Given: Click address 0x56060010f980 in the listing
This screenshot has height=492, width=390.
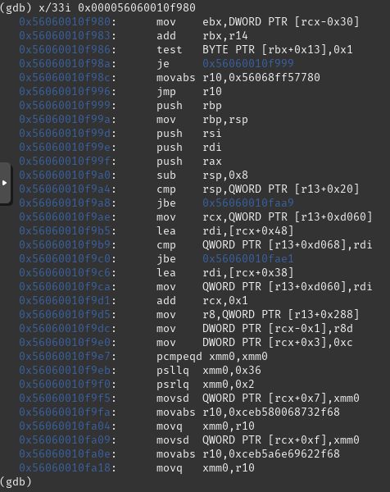Looking at the screenshot, I should 65,21.
